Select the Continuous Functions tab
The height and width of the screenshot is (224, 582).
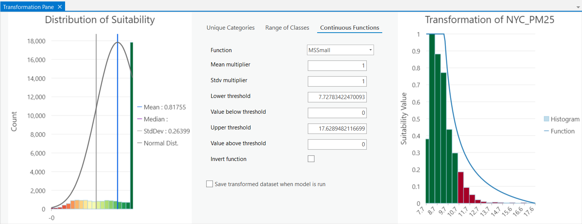point(350,28)
